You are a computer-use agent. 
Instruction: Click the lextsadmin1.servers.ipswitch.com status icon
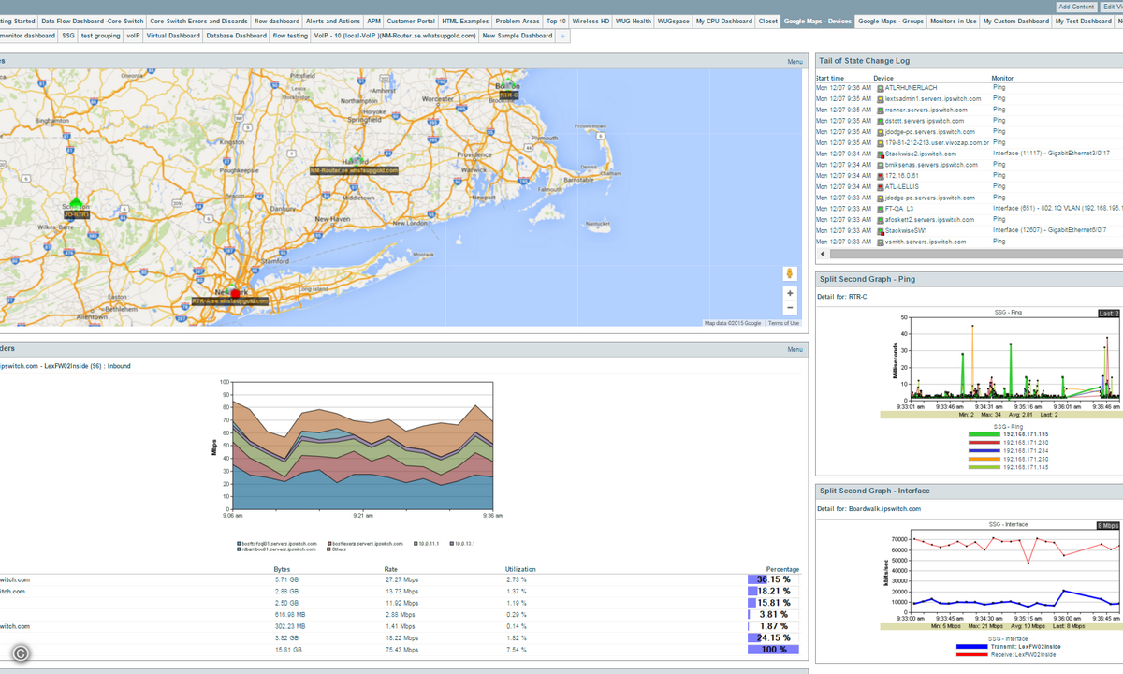879,98
